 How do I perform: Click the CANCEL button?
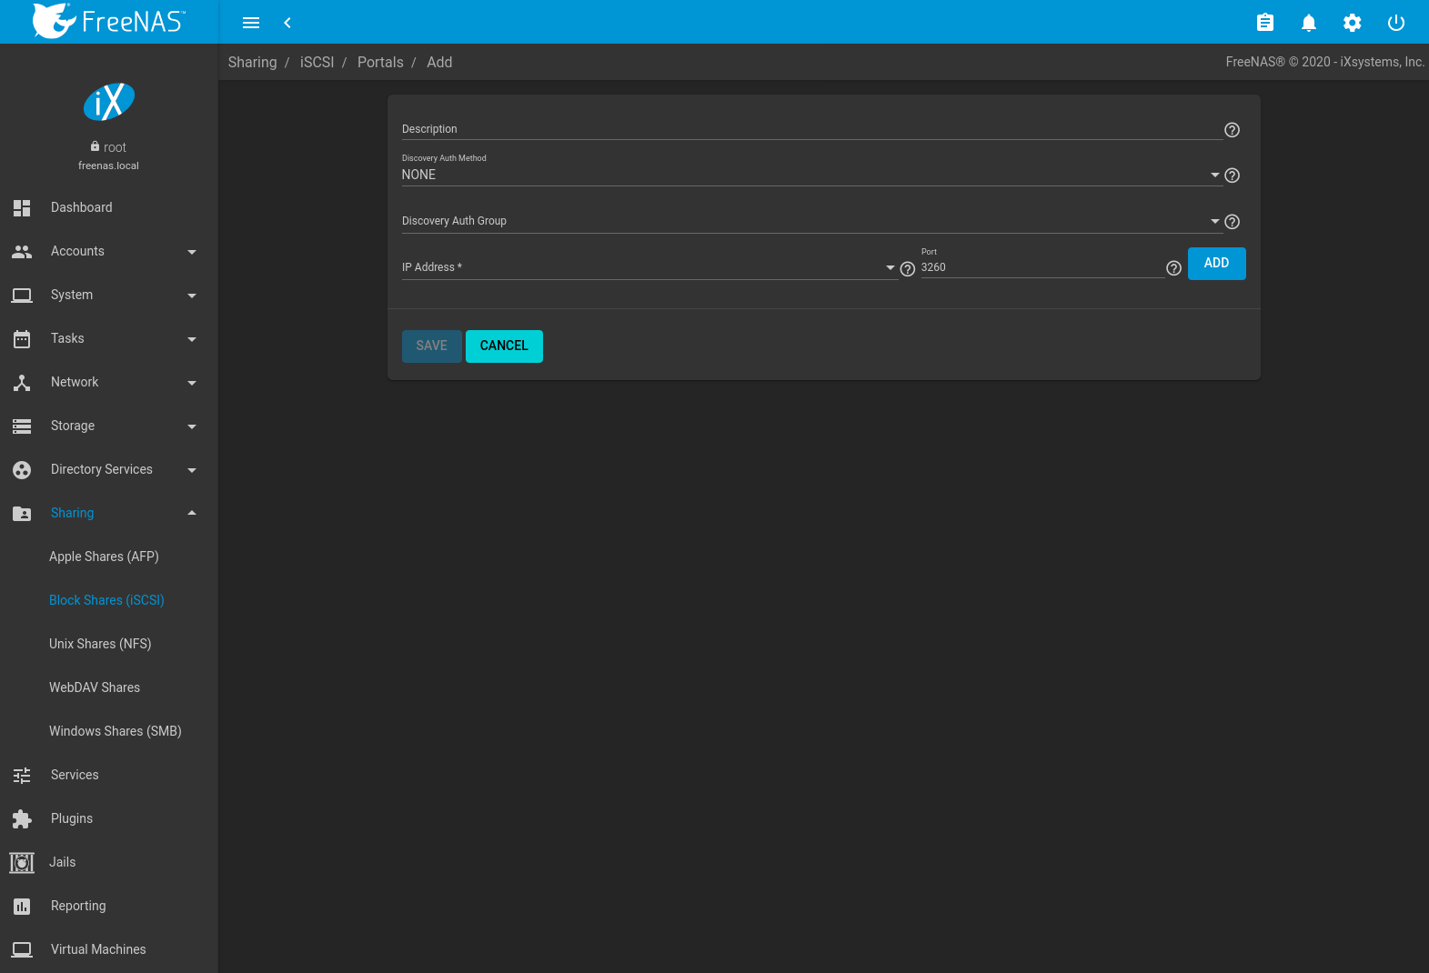click(504, 346)
